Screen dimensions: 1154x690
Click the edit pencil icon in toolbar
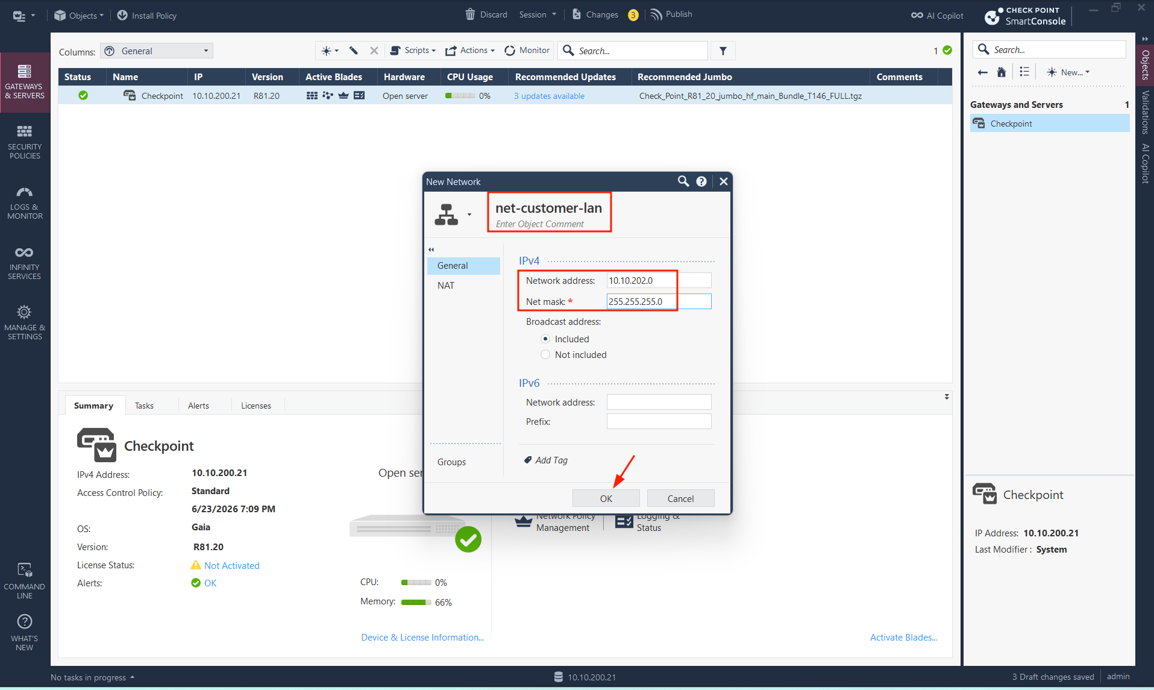[354, 51]
